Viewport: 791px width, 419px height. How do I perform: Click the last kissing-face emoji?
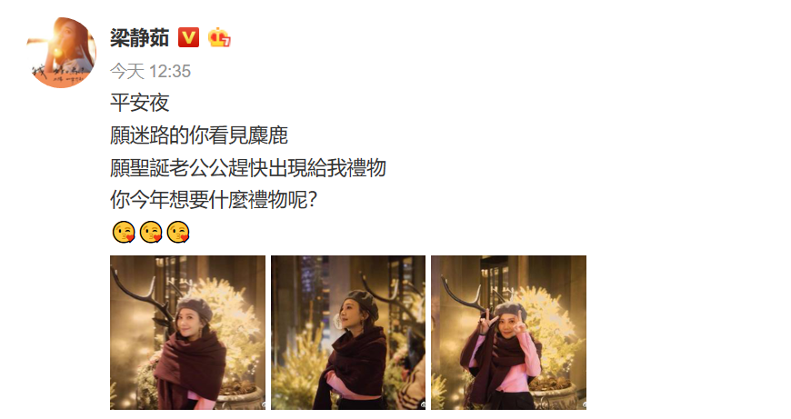pos(178,233)
